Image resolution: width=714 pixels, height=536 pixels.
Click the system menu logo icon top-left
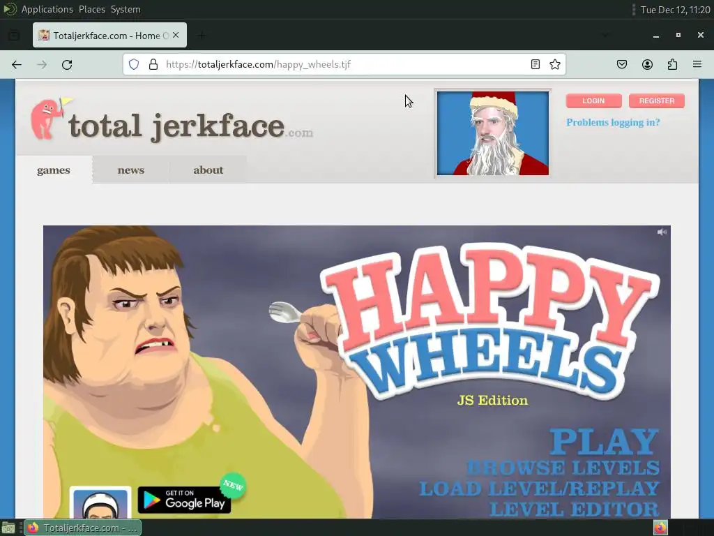pos(10,9)
